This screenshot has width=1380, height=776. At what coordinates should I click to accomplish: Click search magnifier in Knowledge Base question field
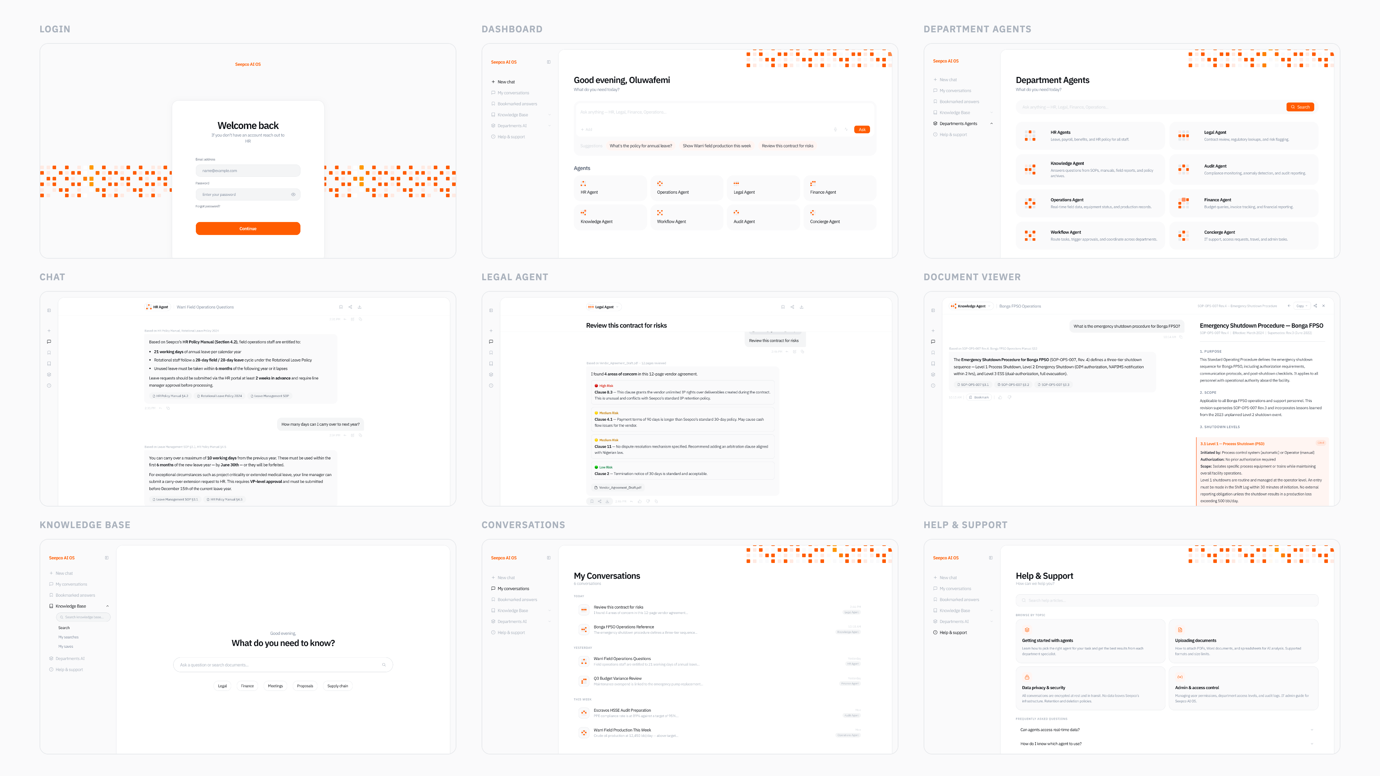pos(383,665)
